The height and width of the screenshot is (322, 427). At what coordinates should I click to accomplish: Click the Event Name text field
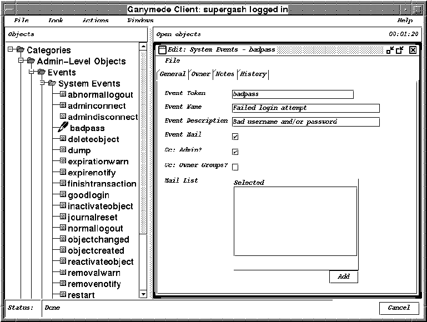[305, 108]
